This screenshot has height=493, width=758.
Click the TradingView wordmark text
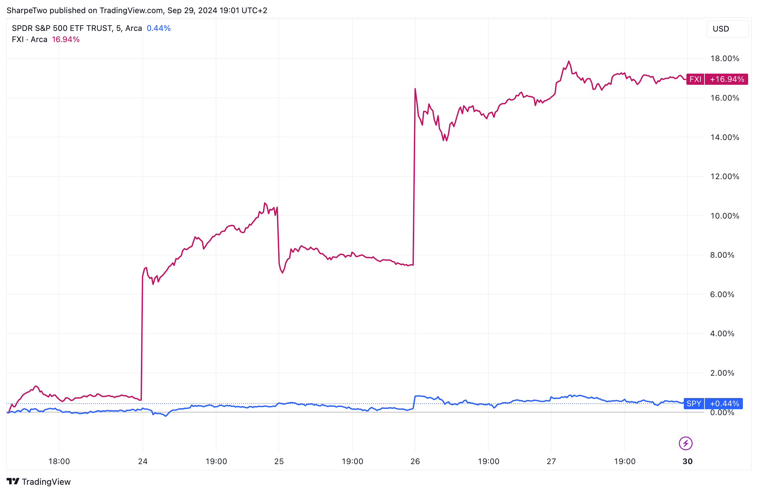46,482
